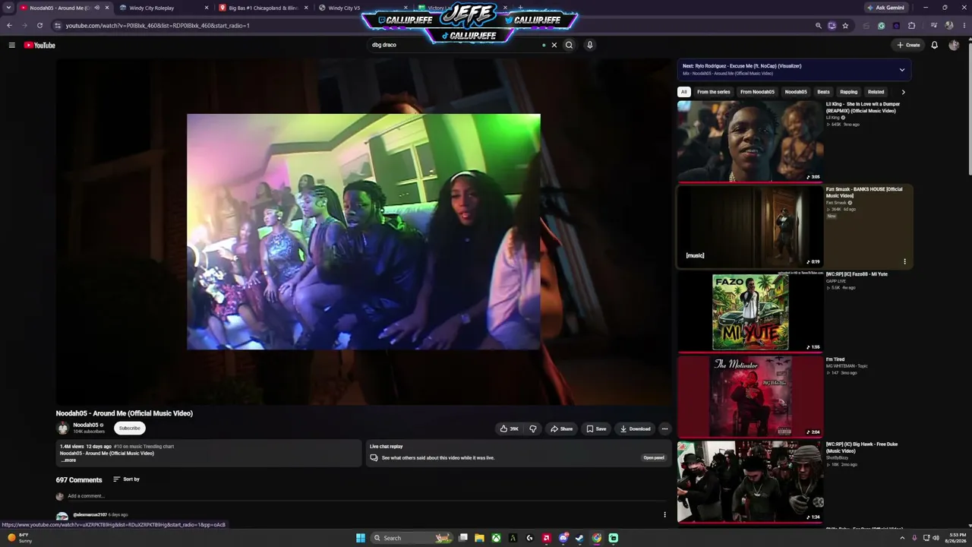This screenshot has height=547, width=972.
Task: Reload the page
Action: pyautogui.click(x=39, y=25)
